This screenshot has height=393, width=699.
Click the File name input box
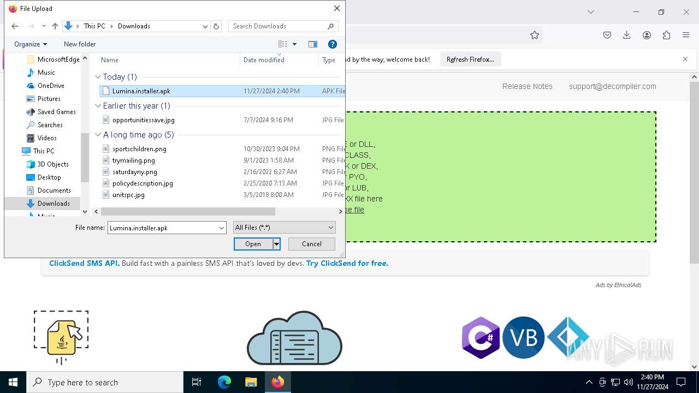(163, 228)
